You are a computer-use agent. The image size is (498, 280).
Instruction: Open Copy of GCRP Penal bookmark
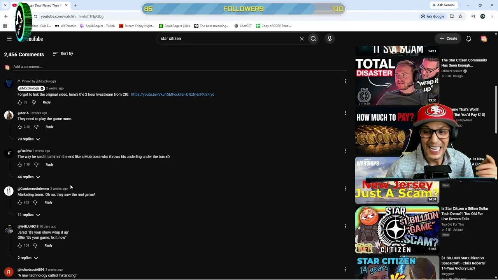tap(274, 26)
